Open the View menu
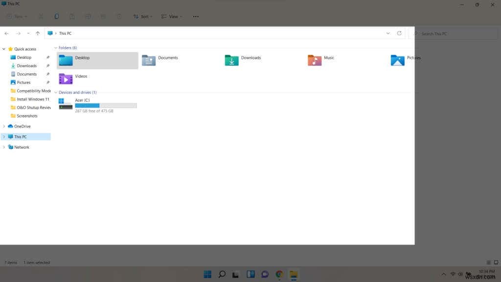This screenshot has height=282, width=501. point(171,16)
